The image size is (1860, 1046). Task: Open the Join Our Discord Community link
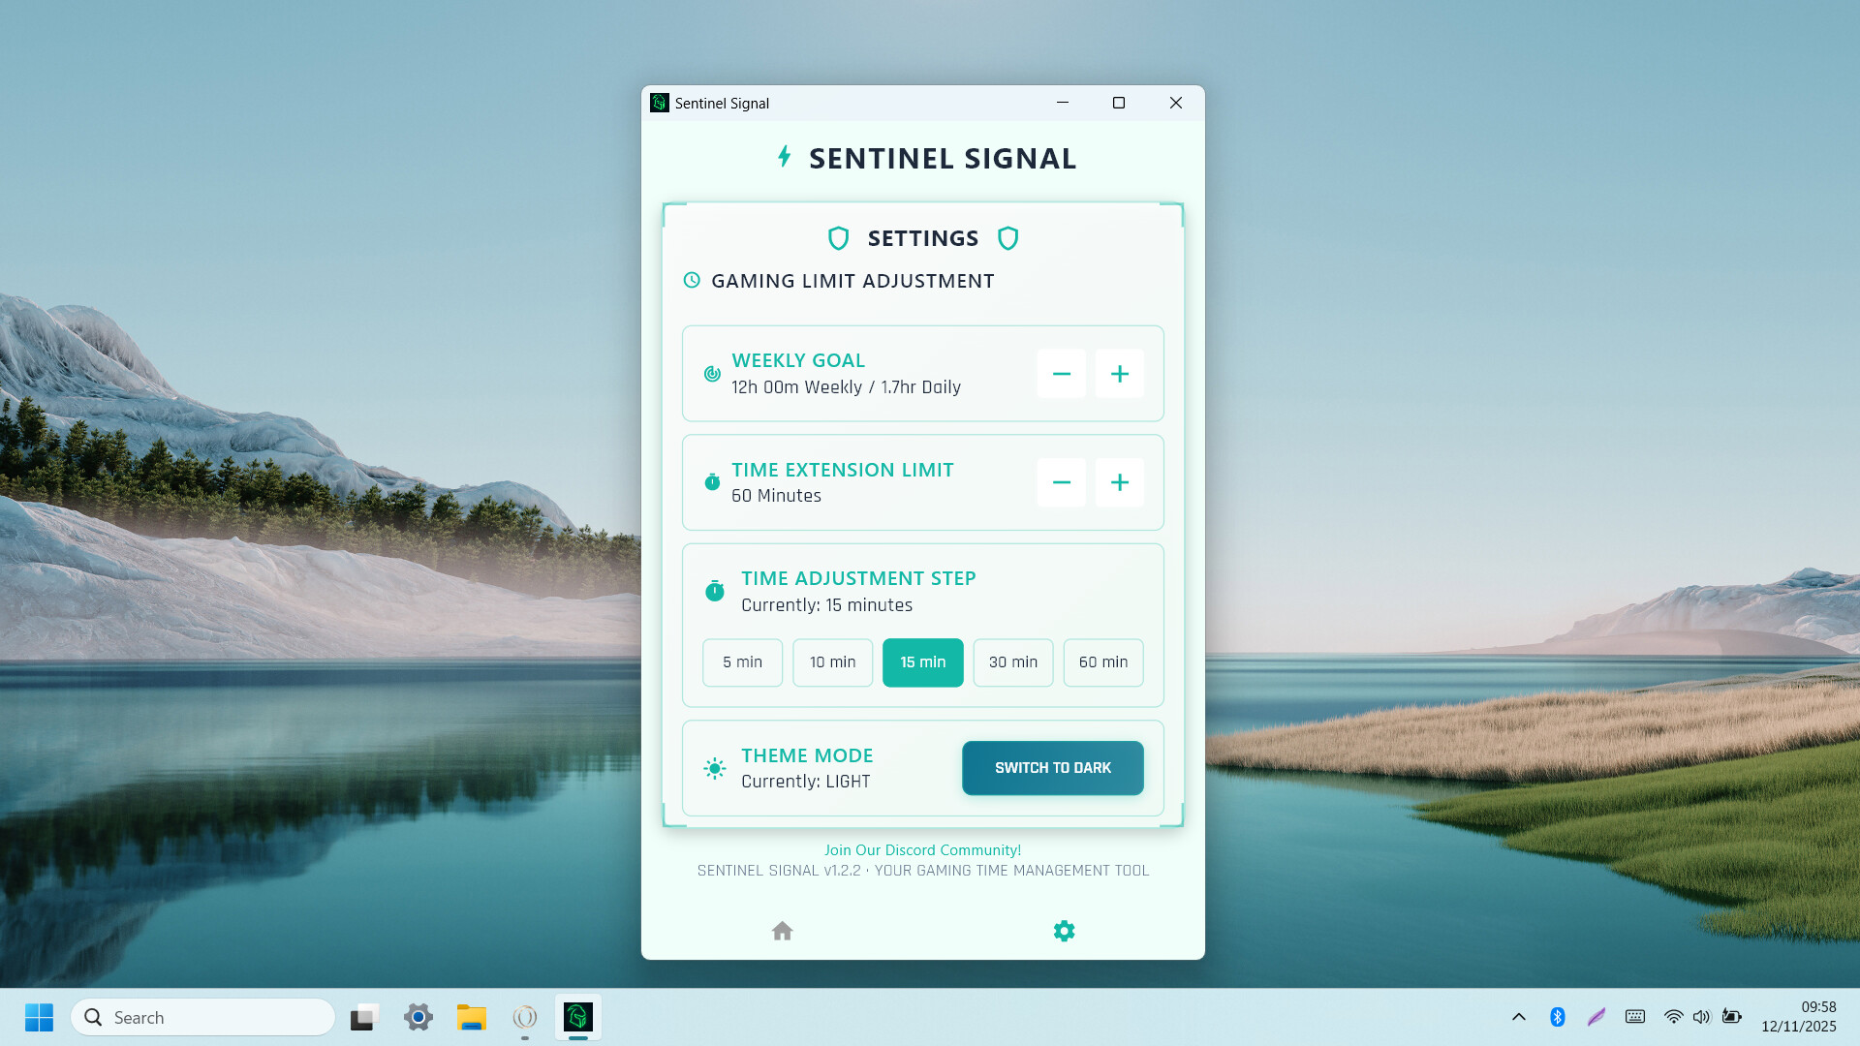921,849
